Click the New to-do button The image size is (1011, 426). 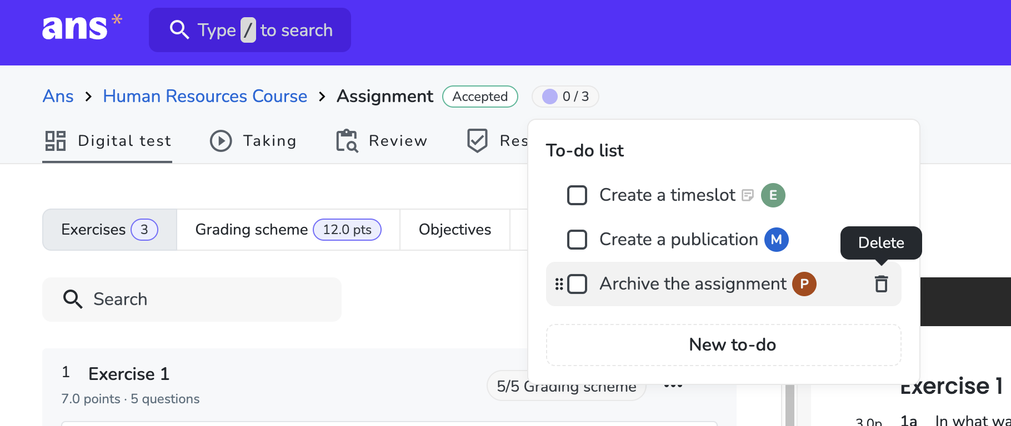click(x=724, y=345)
